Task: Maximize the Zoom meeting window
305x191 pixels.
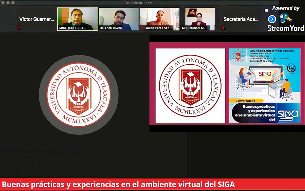Action: (x=13, y=3)
